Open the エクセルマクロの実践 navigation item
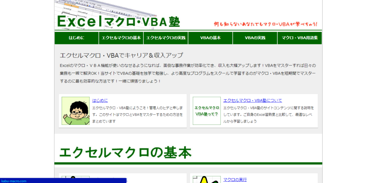 tap(166, 38)
